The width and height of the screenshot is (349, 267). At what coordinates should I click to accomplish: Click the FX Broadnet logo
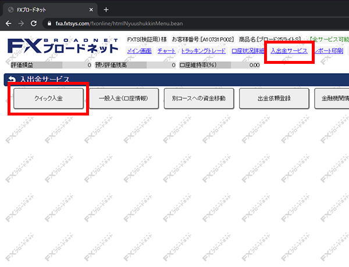tap(63, 46)
